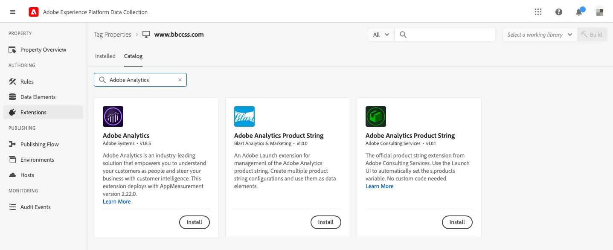Open Data Elements in the sidebar

pyautogui.click(x=43, y=97)
